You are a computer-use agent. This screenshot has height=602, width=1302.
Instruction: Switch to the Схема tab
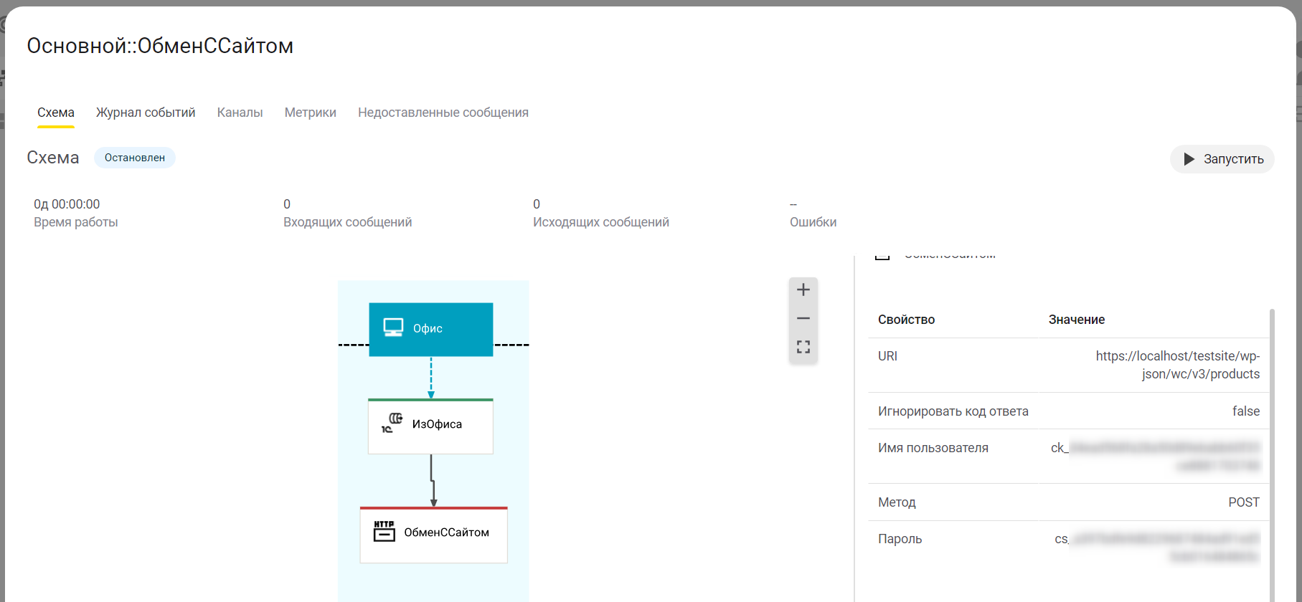[x=56, y=113]
